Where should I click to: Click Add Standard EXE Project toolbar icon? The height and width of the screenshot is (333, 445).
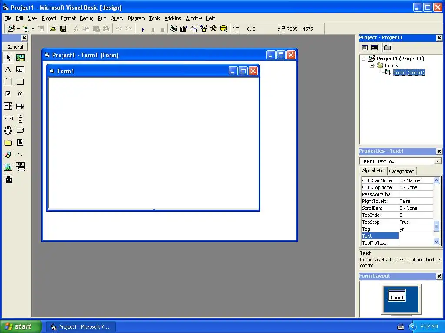pyautogui.click(x=11, y=29)
